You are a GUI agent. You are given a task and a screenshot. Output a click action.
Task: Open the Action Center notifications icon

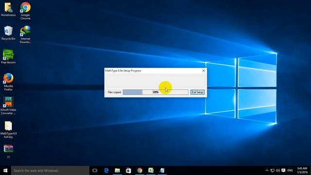click(x=283, y=171)
